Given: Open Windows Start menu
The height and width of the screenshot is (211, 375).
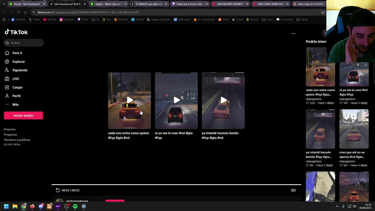Looking at the screenshot, I should 6,206.
